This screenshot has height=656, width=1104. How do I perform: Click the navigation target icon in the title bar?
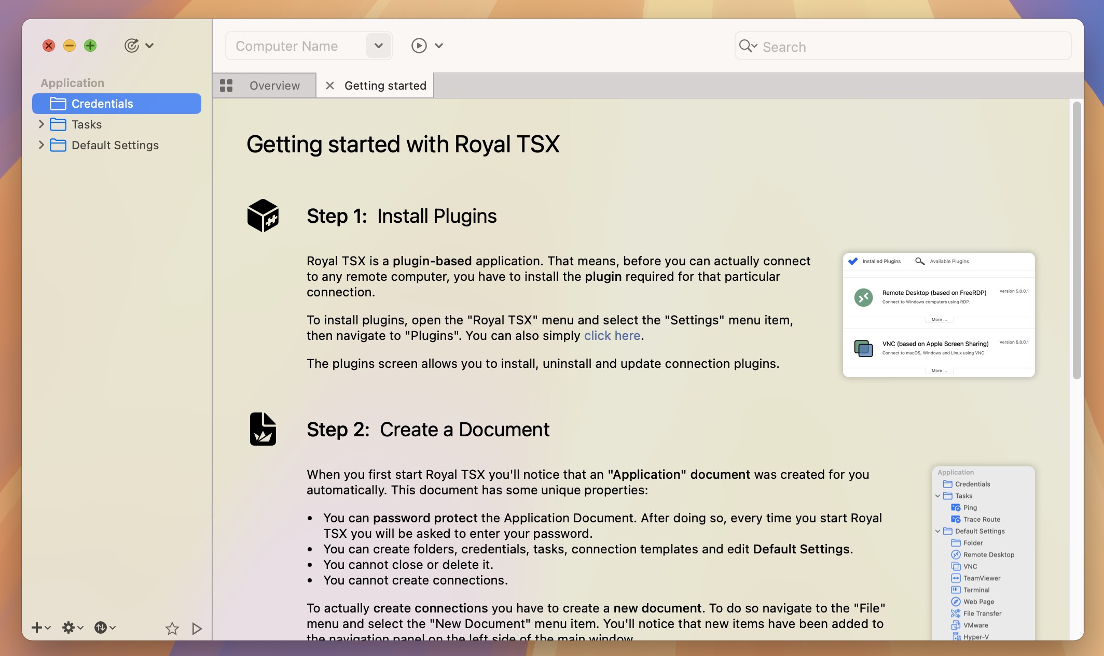pyautogui.click(x=132, y=46)
